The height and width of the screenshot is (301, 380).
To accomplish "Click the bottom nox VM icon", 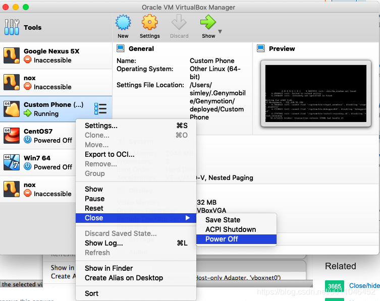I will coord(12,189).
